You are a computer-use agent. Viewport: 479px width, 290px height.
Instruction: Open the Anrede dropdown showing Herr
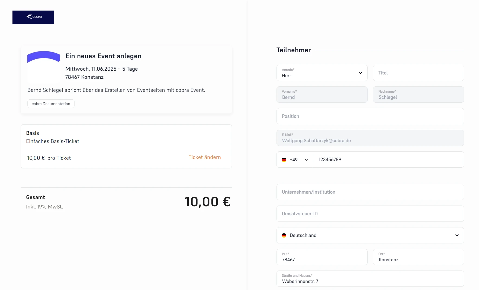(x=322, y=73)
